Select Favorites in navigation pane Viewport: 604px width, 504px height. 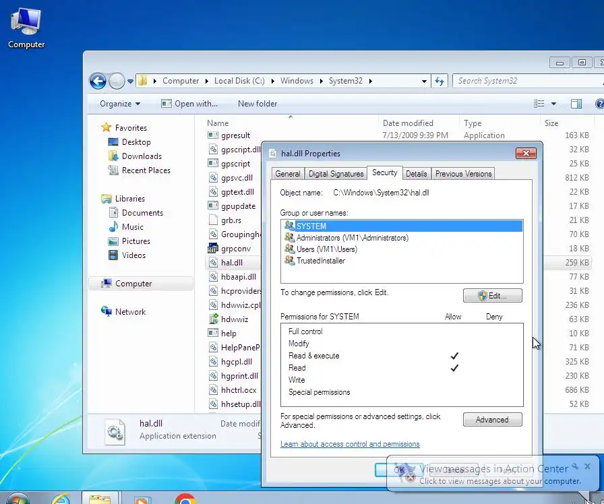131,128
